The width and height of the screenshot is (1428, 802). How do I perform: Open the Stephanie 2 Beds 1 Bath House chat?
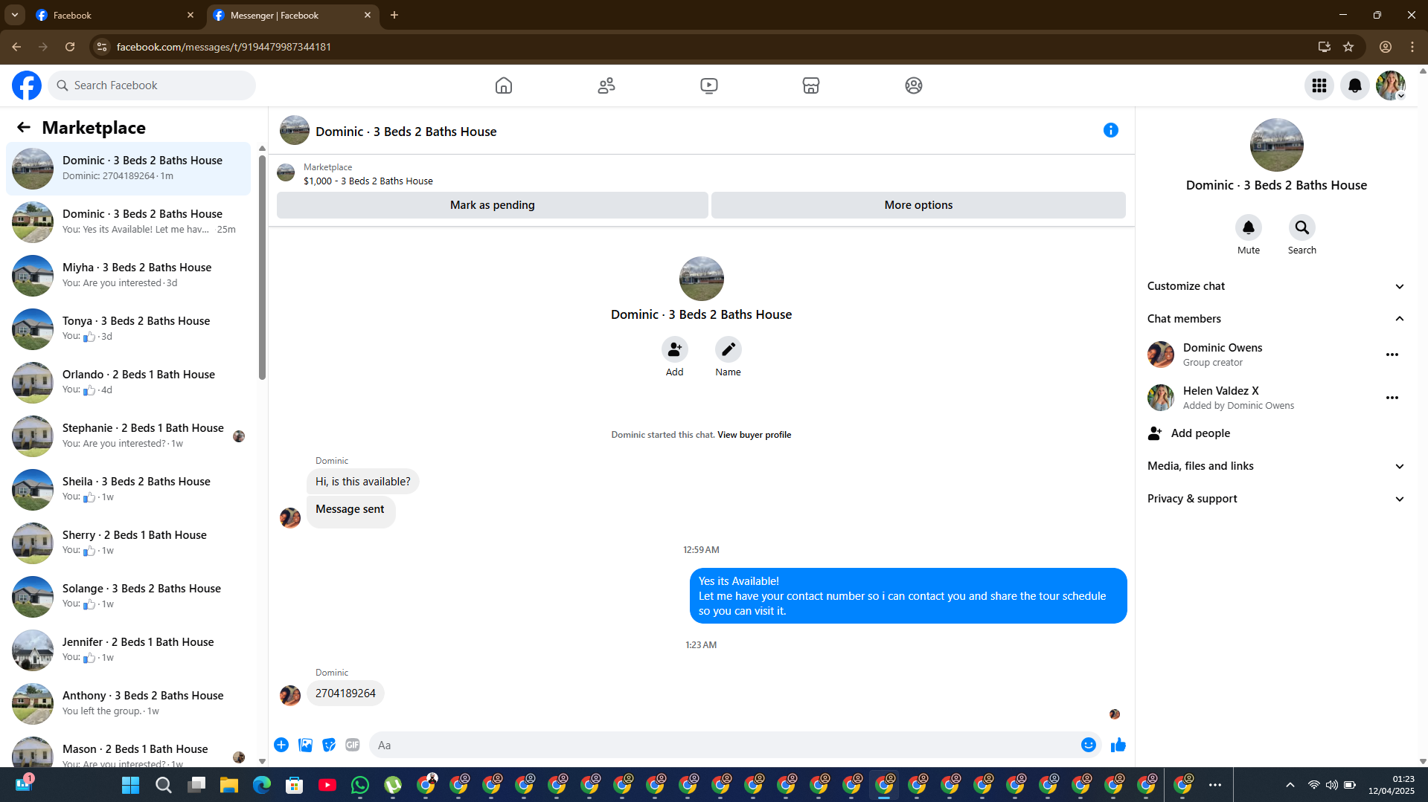coord(129,436)
